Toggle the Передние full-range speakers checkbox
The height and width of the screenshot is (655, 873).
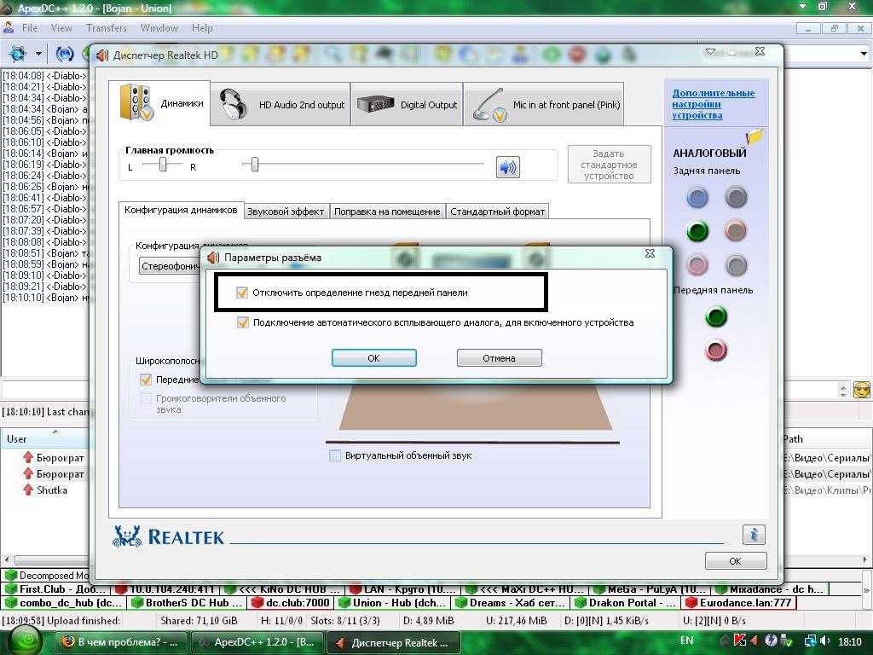point(146,380)
